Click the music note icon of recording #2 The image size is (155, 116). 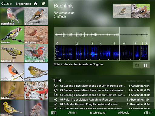(56, 86)
